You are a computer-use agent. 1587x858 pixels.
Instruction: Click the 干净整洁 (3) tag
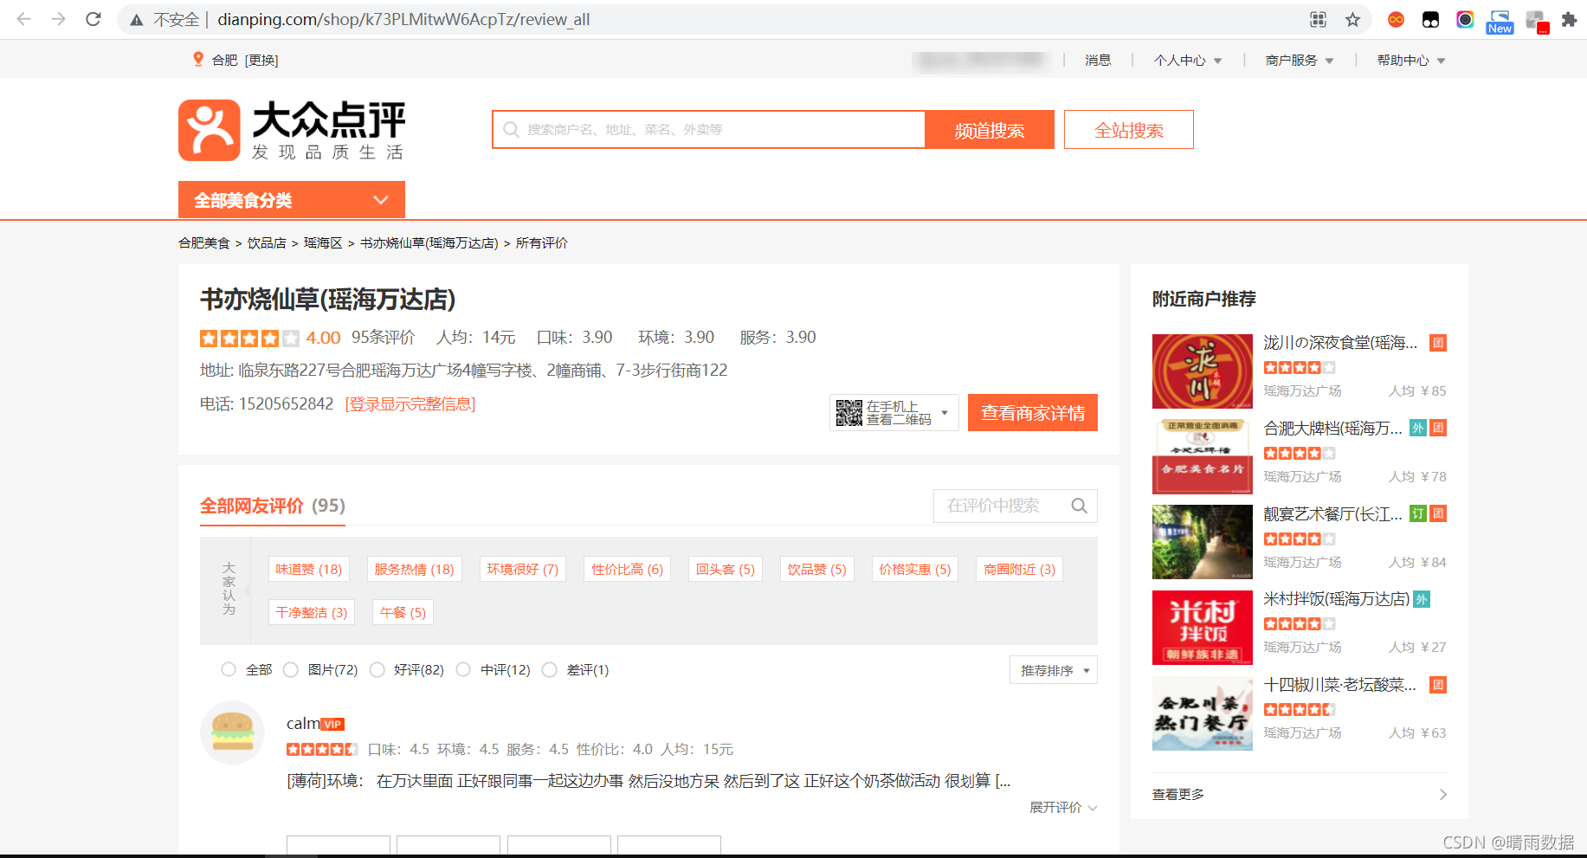pos(312,612)
